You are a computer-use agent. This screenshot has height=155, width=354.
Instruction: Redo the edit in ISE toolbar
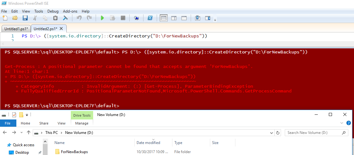pos(89,18)
